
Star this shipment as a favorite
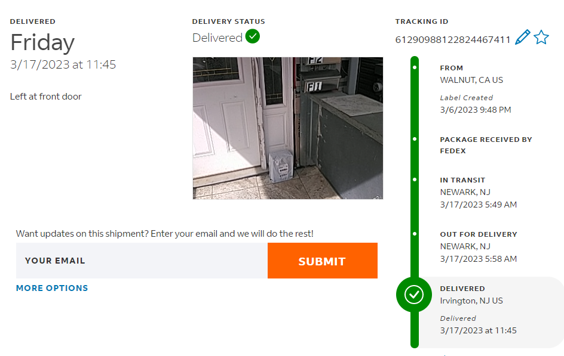pos(541,38)
